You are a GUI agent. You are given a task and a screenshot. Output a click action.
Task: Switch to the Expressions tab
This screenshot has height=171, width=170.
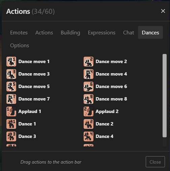click(x=102, y=33)
